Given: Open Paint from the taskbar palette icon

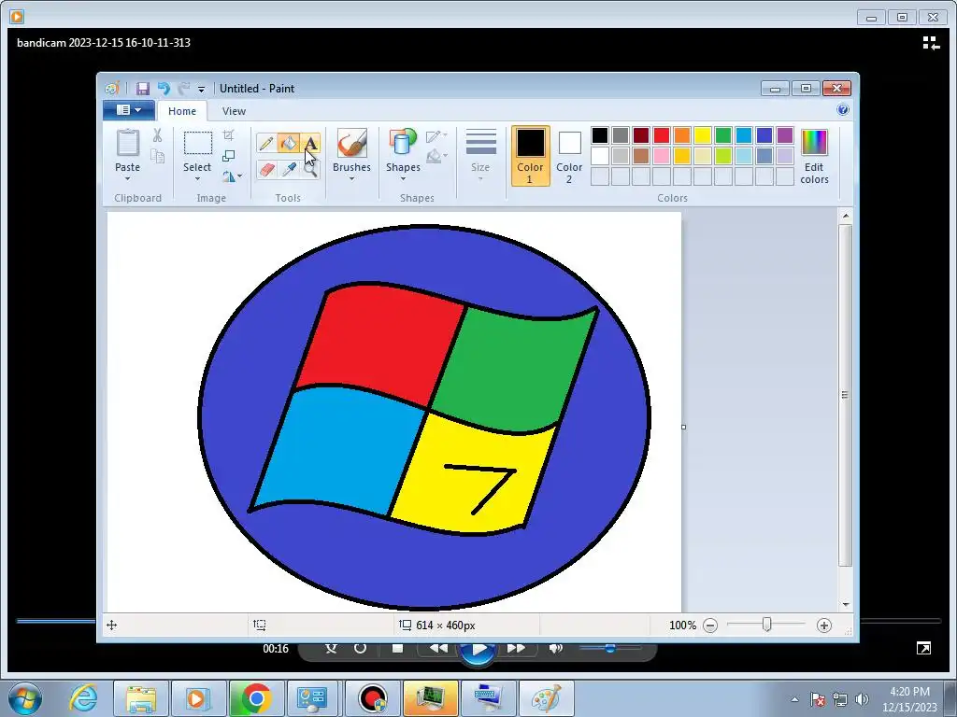Looking at the screenshot, I should click(546, 698).
